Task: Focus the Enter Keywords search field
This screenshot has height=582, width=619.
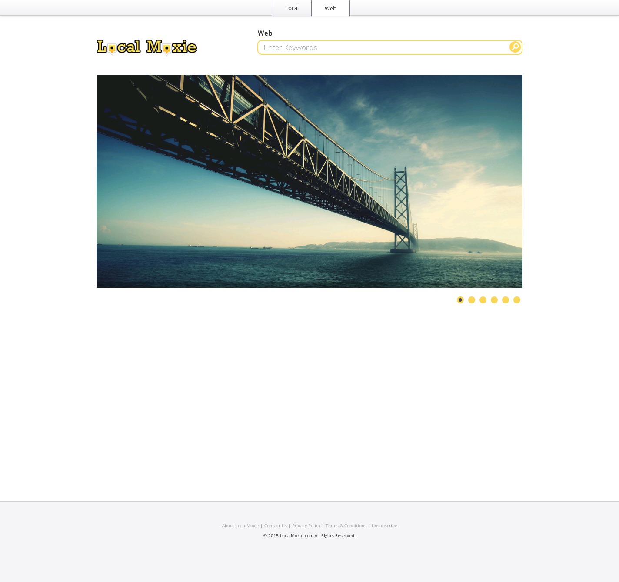Action: click(383, 47)
